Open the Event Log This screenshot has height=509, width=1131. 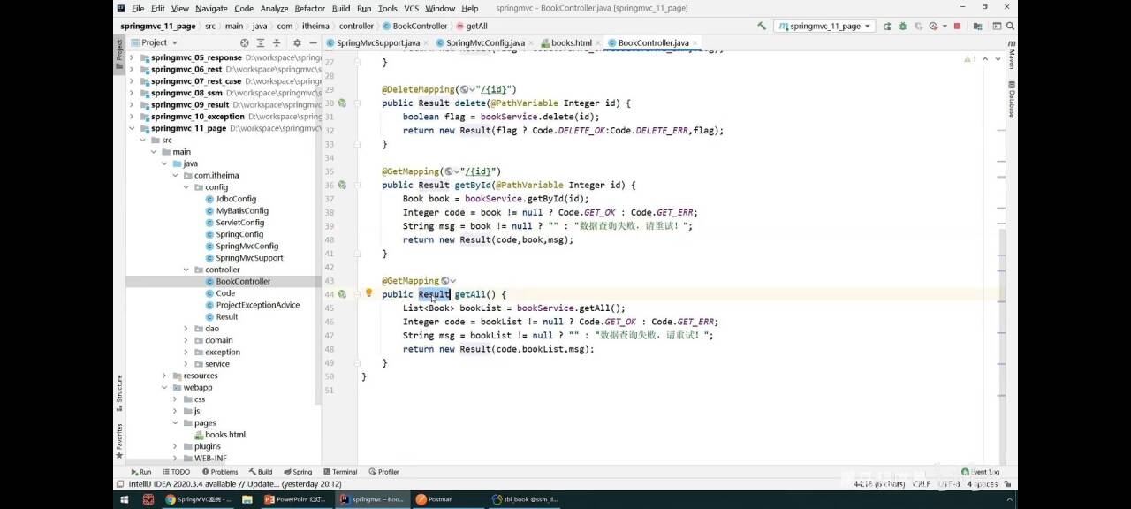[x=982, y=472]
